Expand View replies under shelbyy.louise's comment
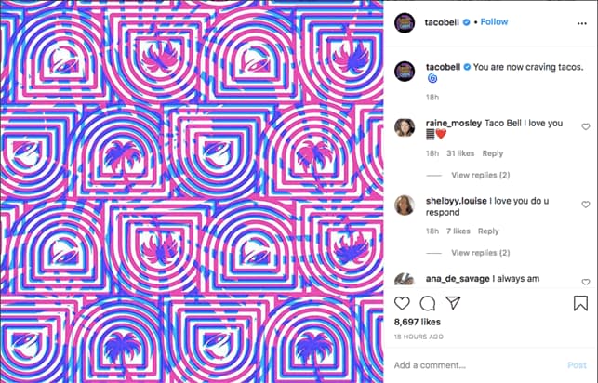The height and width of the screenshot is (383, 598). [x=481, y=253]
